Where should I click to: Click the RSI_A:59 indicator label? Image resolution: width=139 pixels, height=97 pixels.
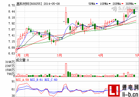coord(22,80)
